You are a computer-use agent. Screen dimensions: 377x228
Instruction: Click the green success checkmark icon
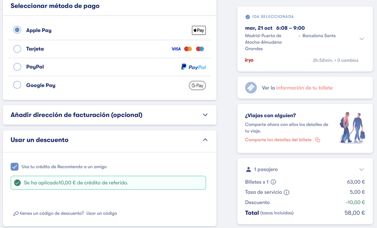[17, 183]
